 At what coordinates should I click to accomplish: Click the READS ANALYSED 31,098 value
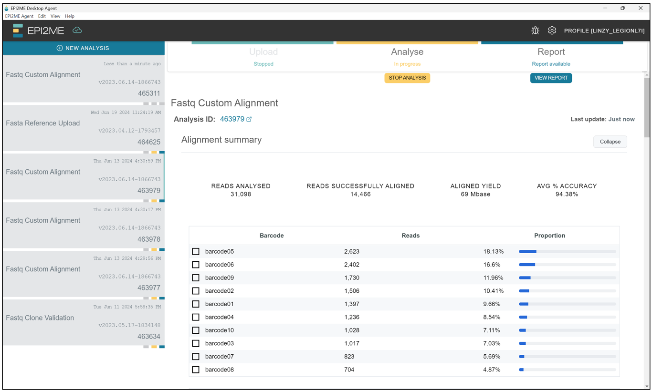[241, 194]
